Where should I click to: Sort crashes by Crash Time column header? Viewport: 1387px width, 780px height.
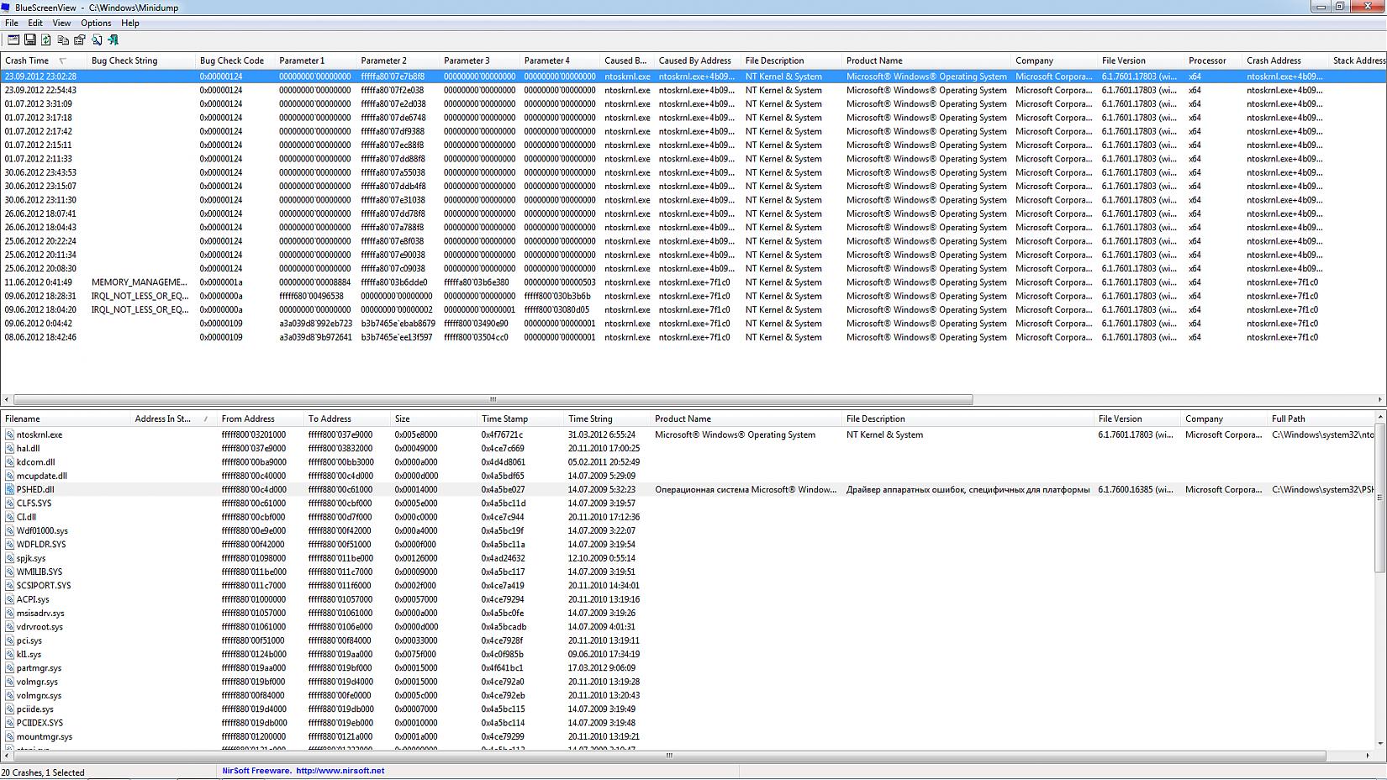pyautogui.click(x=27, y=61)
